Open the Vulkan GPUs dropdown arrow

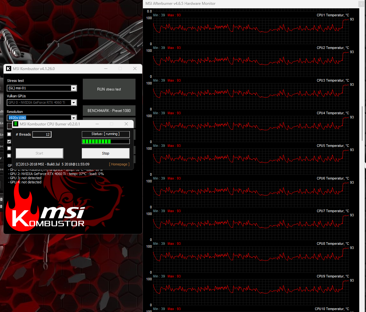(x=74, y=102)
